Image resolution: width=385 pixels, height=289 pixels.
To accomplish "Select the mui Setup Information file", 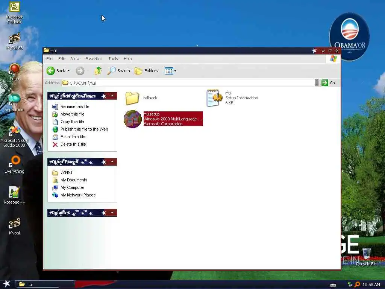I will coord(232,98).
